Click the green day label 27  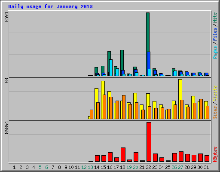click(x=180, y=167)
